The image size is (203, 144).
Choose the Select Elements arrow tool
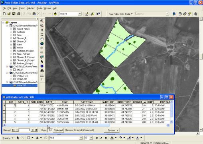coord(42,61)
